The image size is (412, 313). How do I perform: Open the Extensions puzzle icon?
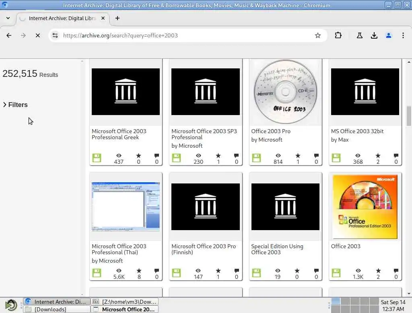(x=338, y=35)
